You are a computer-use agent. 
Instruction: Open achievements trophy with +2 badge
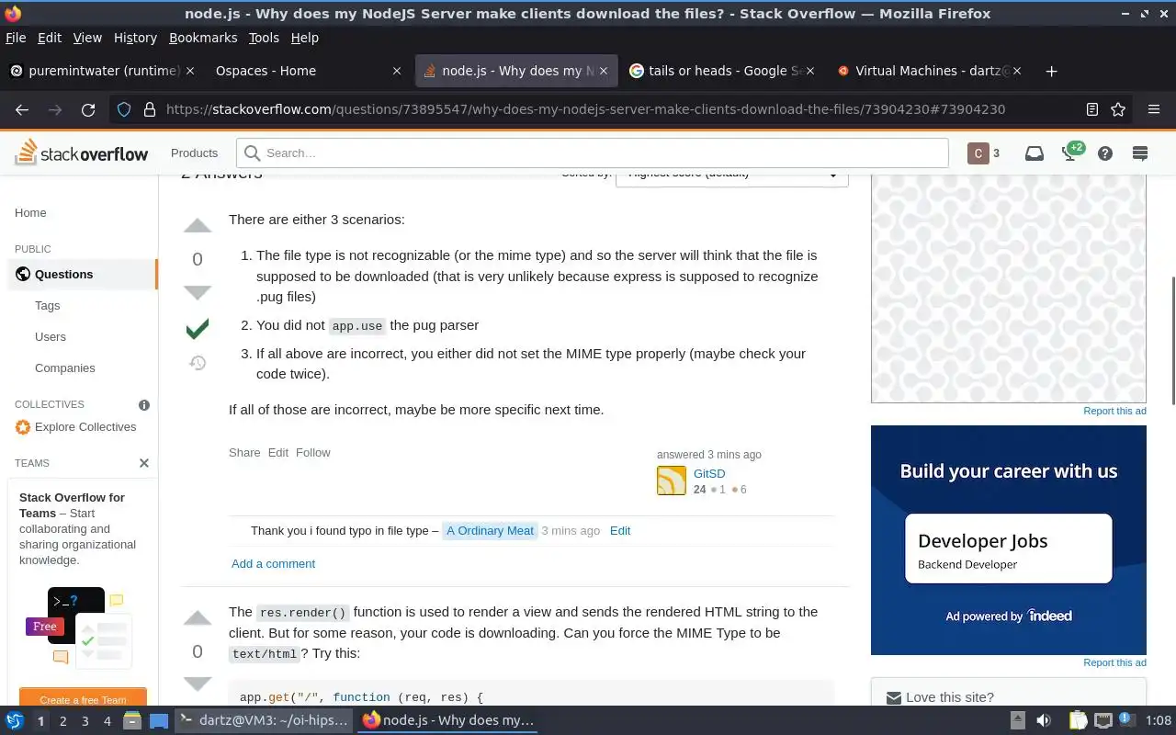[1072, 153]
